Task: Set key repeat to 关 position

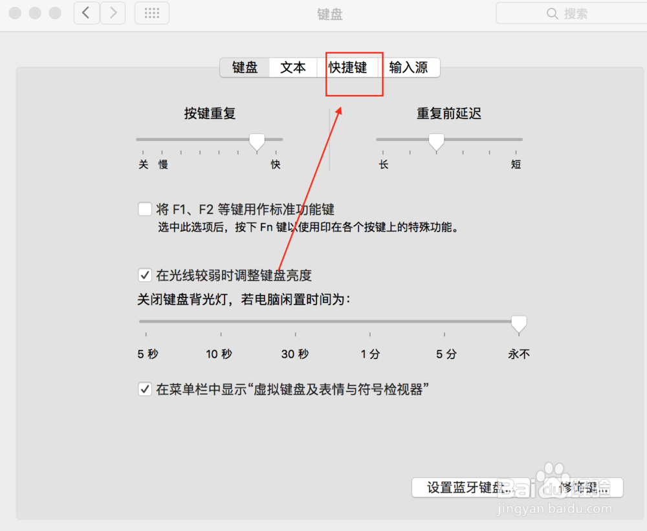Action: [143, 164]
